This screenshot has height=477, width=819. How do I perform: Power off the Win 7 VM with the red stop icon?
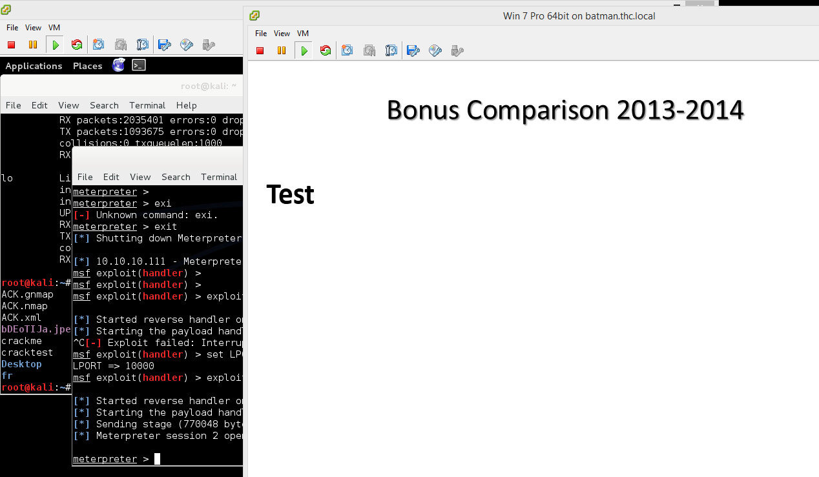(260, 50)
